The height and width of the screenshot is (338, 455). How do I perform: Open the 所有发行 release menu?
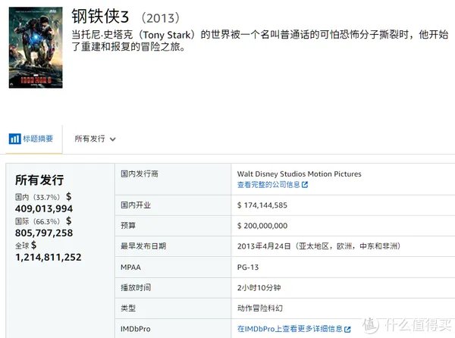click(89, 139)
